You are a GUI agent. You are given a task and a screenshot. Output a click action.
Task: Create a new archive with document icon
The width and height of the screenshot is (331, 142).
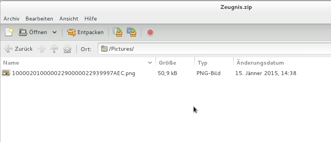click(x=9, y=32)
